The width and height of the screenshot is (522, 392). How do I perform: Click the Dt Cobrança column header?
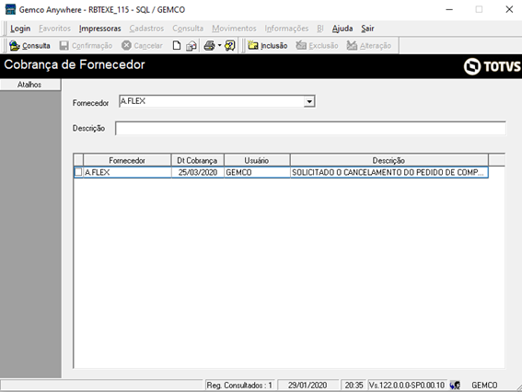tap(197, 160)
